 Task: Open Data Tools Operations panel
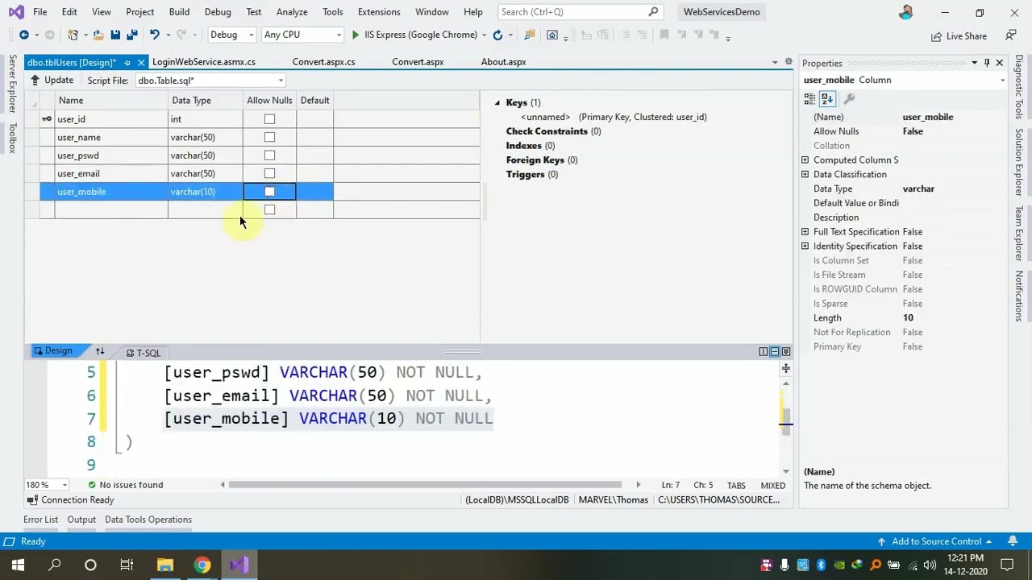click(x=148, y=520)
